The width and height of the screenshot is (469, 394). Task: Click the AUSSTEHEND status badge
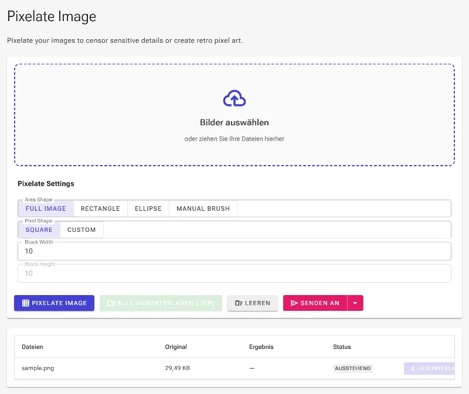(x=353, y=368)
